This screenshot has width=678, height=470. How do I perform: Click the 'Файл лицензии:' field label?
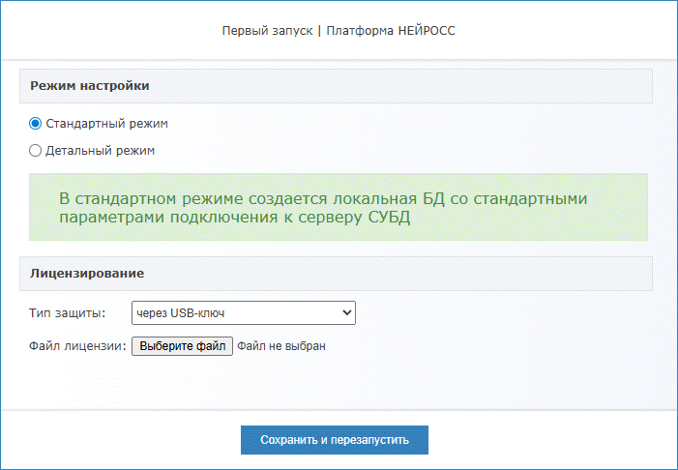(x=77, y=345)
